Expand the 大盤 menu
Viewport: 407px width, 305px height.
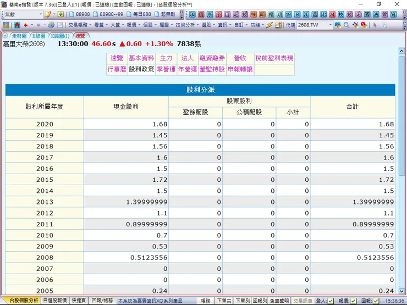pyautogui.click(x=117, y=25)
